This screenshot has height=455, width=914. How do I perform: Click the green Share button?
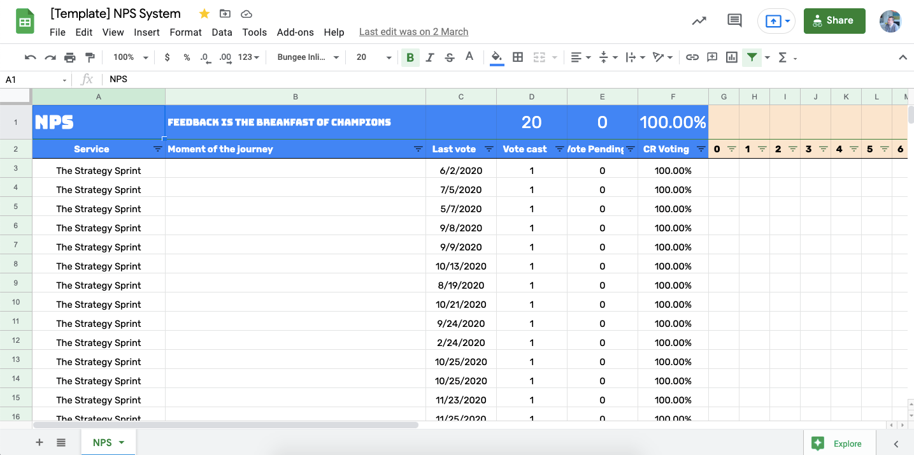tap(834, 20)
